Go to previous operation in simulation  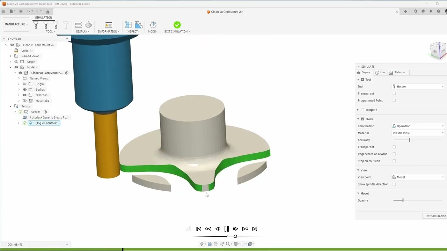point(208,229)
